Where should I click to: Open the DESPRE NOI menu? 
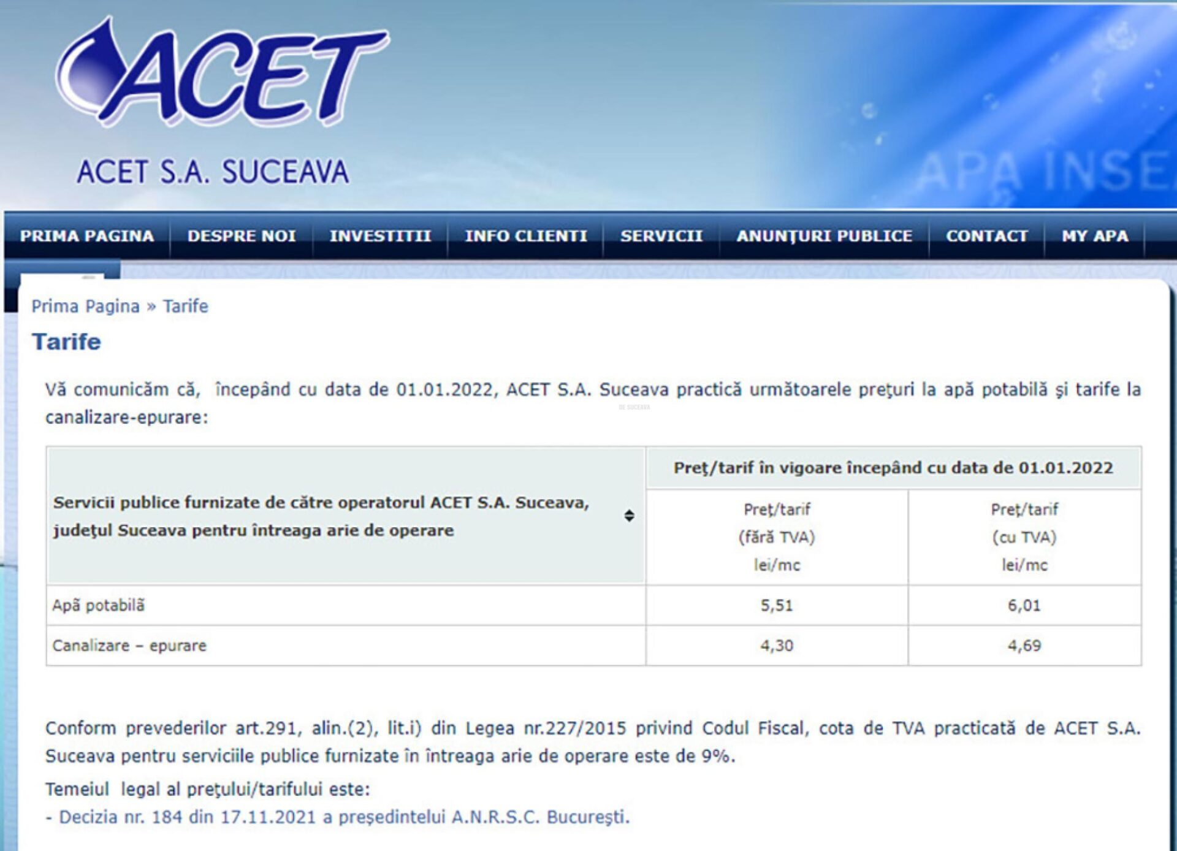pyautogui.click(x=242, y=236)
